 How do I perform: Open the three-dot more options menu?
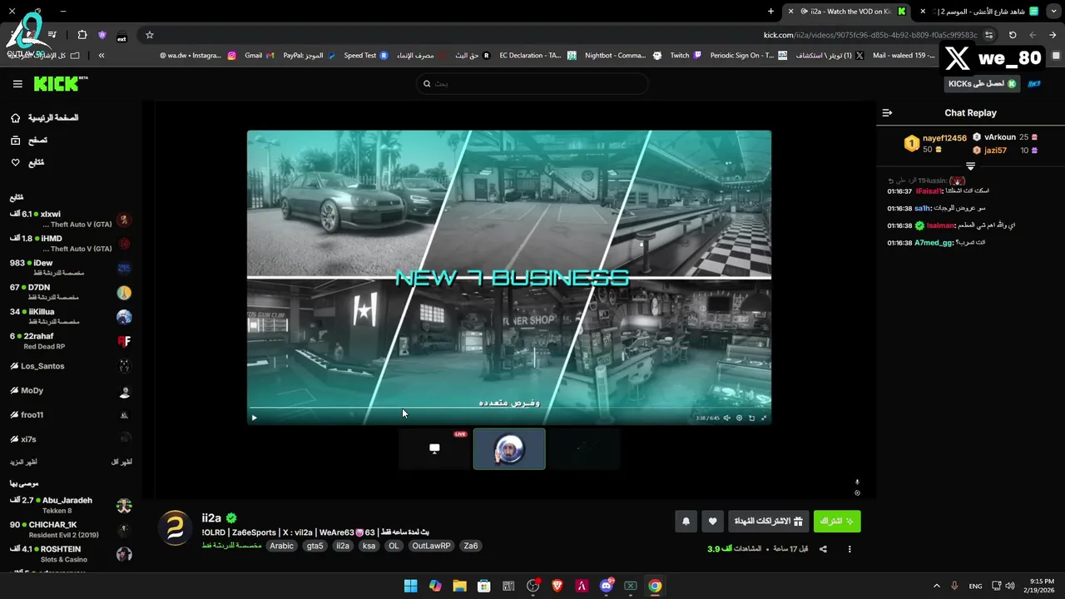point(850,549)
